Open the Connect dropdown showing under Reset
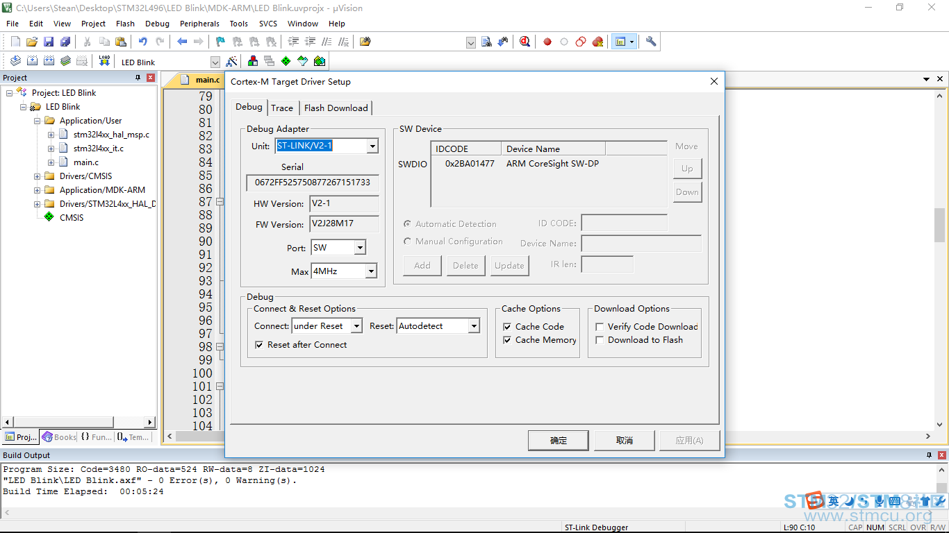 (x=356, y=326)
